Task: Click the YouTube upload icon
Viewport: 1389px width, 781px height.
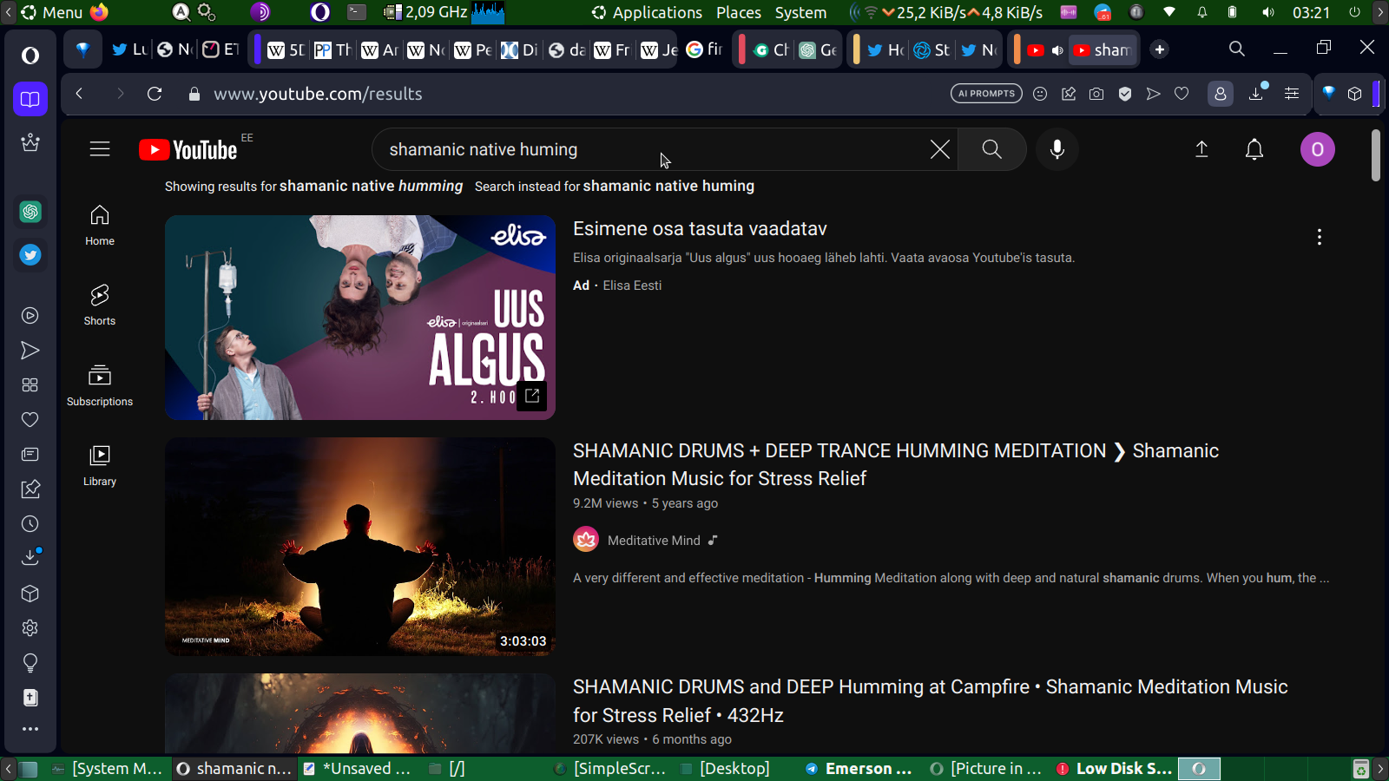Action: click(x=1201, y=149)
